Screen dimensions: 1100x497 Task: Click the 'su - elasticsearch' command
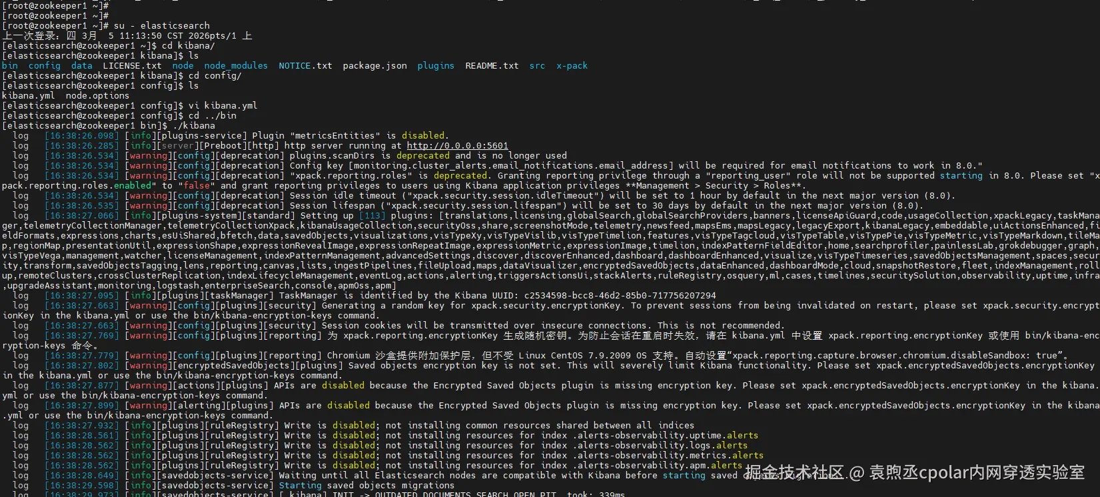click(x=161, y=25)
